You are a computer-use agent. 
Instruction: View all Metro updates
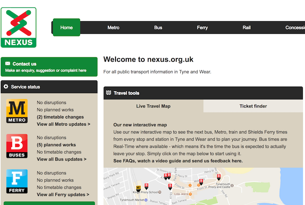pyautogui.click(x=63, y=124)
